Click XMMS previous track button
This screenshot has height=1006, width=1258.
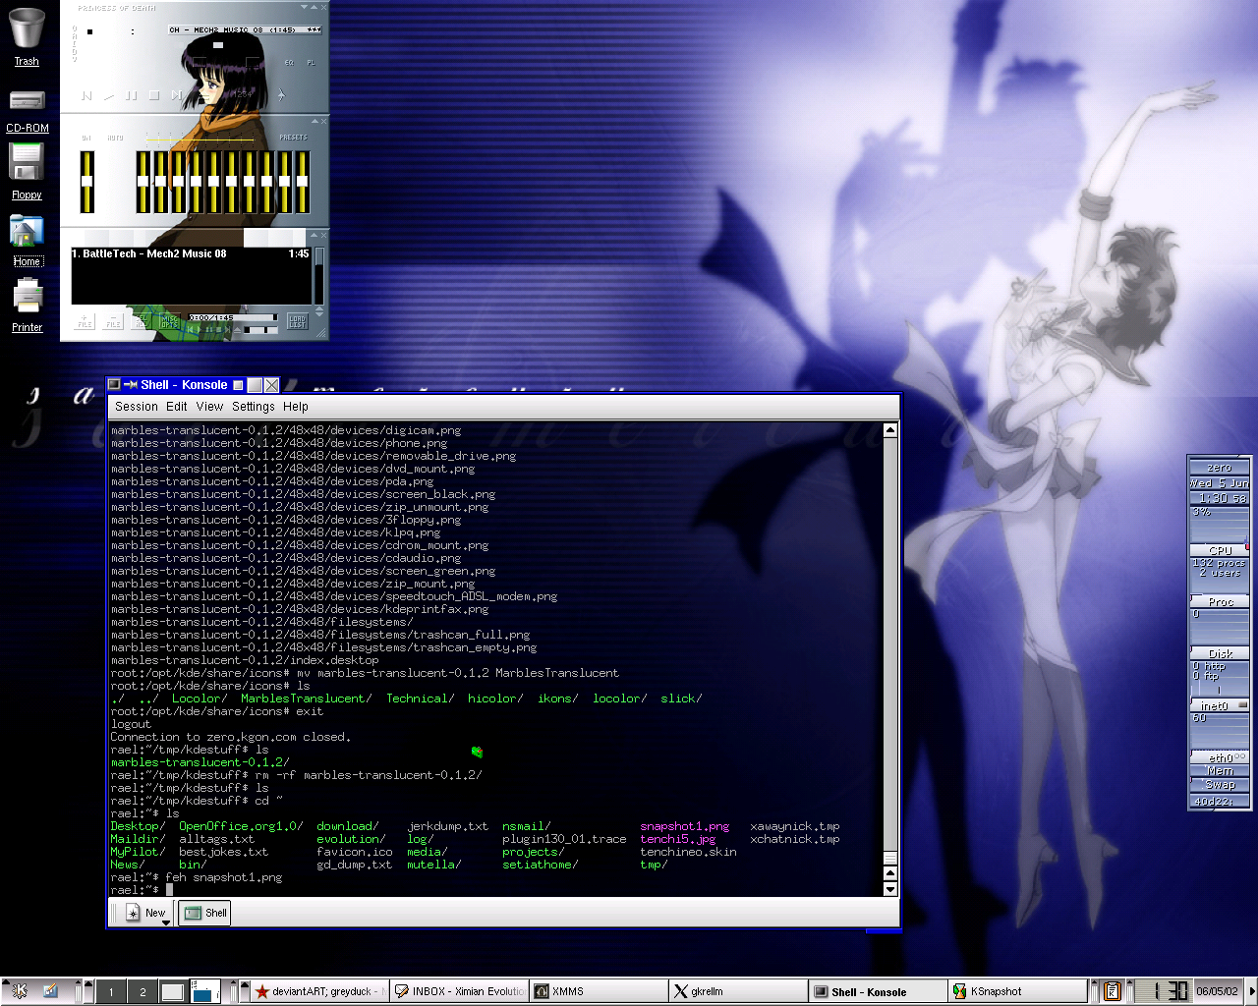click(x=86, y=95)
